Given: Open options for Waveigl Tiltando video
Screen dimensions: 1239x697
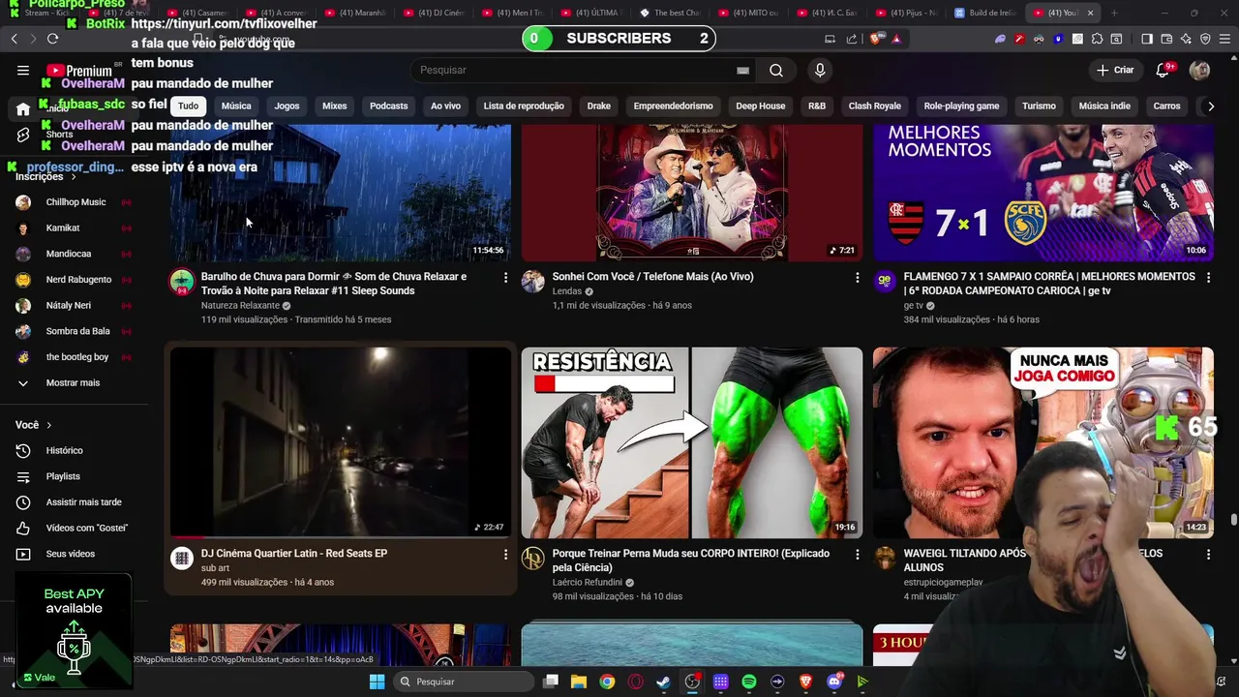Looking at the screenshot, I should [1208, 555].
